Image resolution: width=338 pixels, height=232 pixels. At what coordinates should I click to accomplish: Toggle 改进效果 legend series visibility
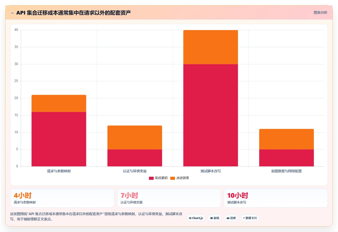click(180, 178)
